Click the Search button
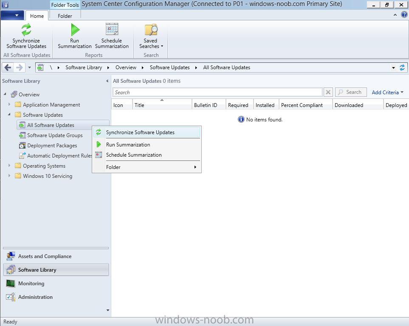The image size is (409, 326). pos(351,92)
